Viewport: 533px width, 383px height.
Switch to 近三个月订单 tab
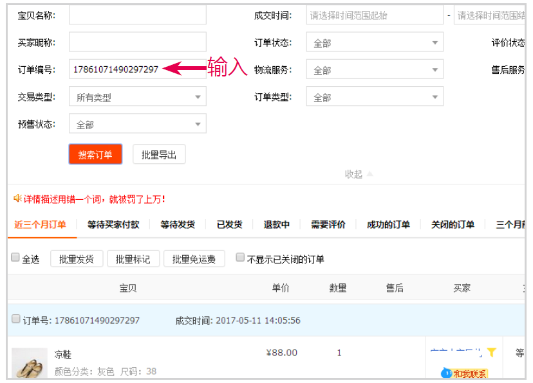pyautogui.click(x=40, y=224)
